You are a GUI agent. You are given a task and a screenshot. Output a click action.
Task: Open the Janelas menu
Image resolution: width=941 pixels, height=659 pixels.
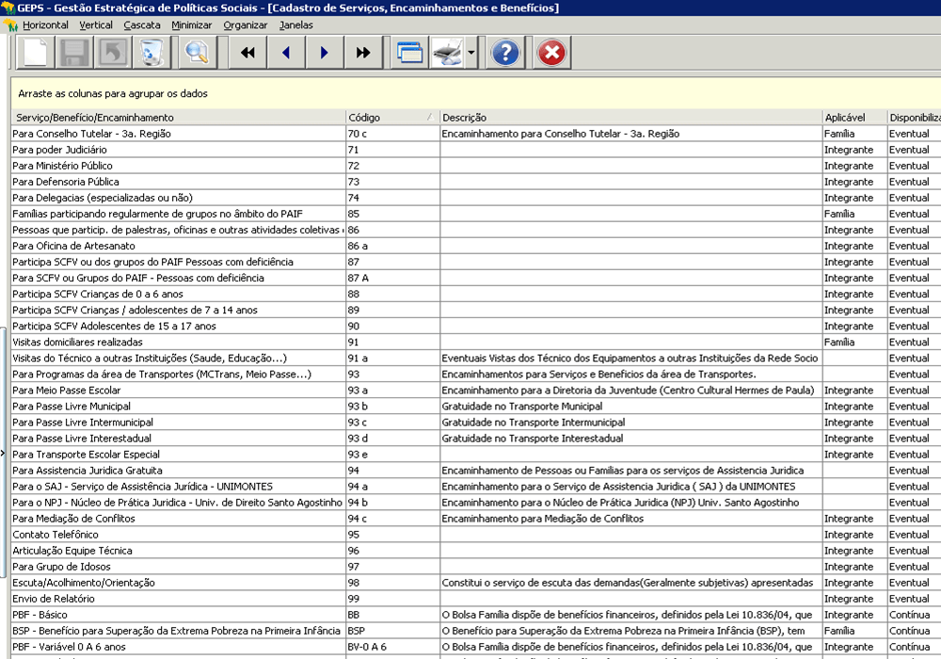pyautogui.click(x=295, y=25)
